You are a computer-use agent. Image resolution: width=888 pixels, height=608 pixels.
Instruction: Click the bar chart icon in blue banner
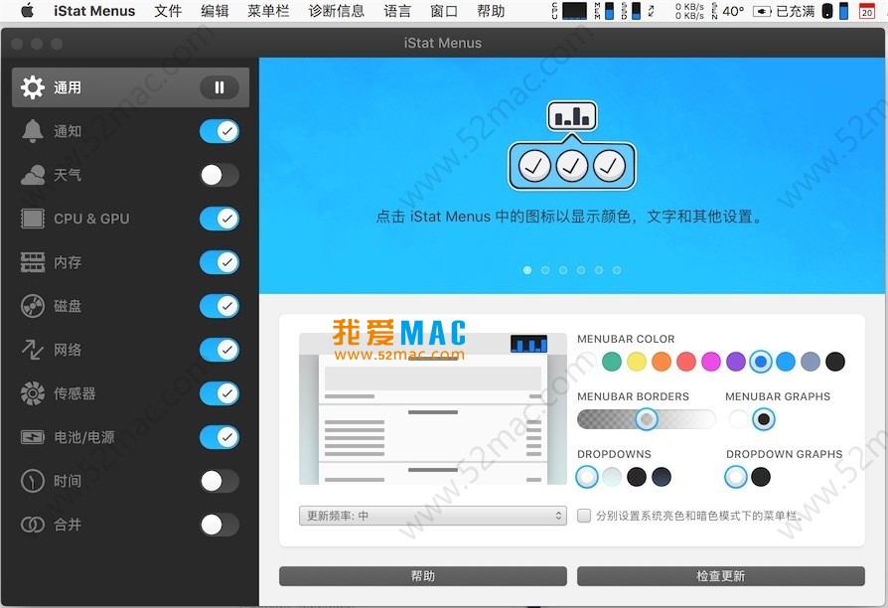click(572, 116)
